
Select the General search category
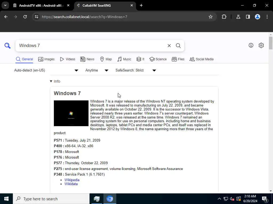(x=24, y=59)
